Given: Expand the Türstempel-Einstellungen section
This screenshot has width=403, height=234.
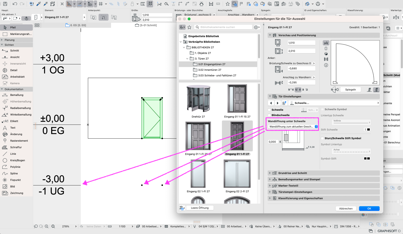Looking at the screenshot, I should pyautogui.click(x=270, y=192).
